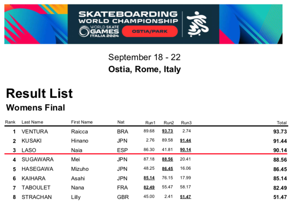Click Ventura's underlined 93.73 Run2 score
This screenshot has height=204, width=293.
168,131
